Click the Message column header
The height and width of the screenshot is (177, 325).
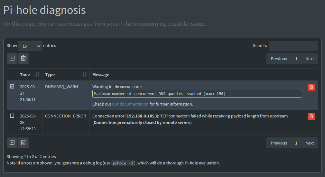pos(101,74)
